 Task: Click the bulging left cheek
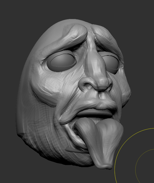(47, 89)
